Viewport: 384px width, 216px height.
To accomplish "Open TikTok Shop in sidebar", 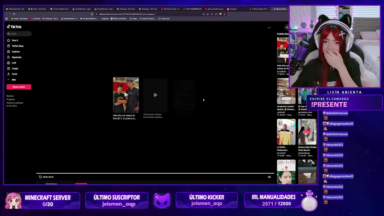I will pyautogui.click(x=15, y=46).
